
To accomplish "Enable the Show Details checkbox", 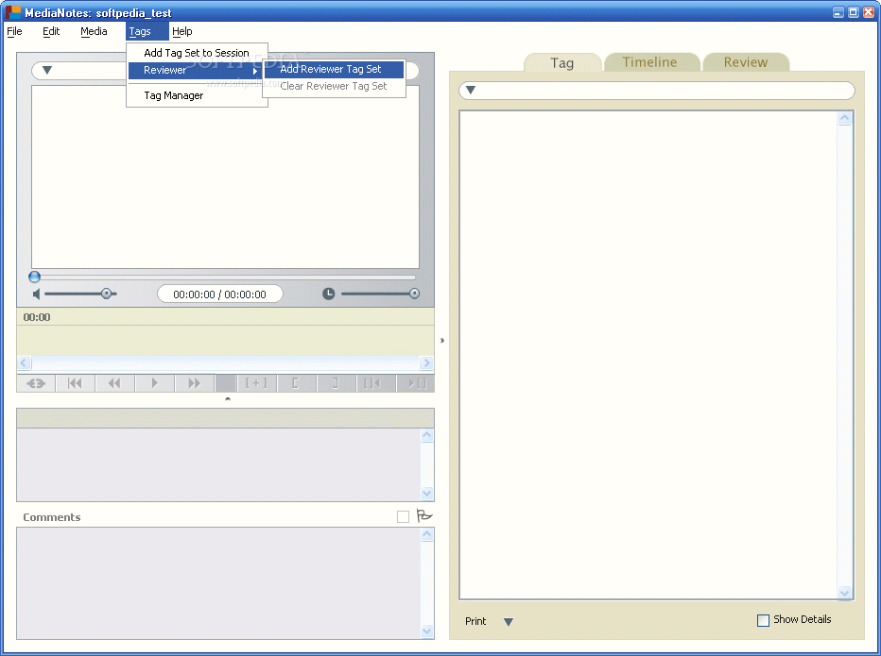I will [x=763, y=620].
